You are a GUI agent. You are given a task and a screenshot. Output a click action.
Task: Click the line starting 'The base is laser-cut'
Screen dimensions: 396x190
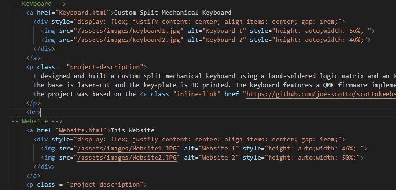[215, 85]
